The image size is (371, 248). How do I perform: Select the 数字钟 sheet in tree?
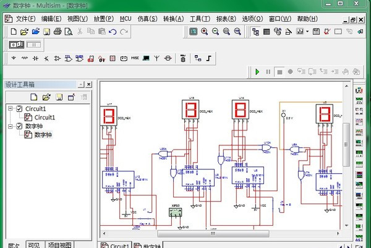pyautogui.click(x=38, y=135)
